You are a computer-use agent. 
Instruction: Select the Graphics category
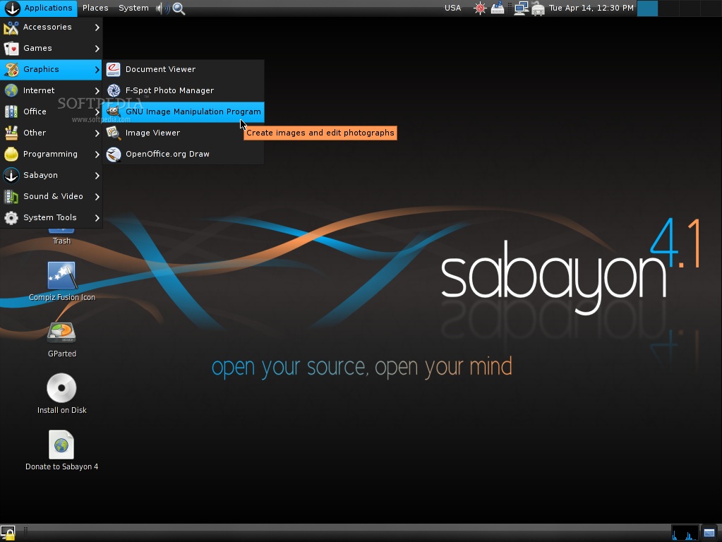click(x=51, y=70)
